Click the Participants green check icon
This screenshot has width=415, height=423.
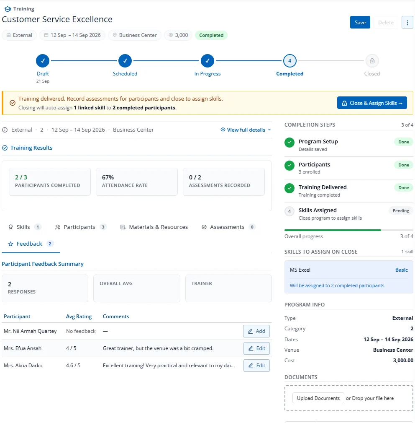[289, 165]
